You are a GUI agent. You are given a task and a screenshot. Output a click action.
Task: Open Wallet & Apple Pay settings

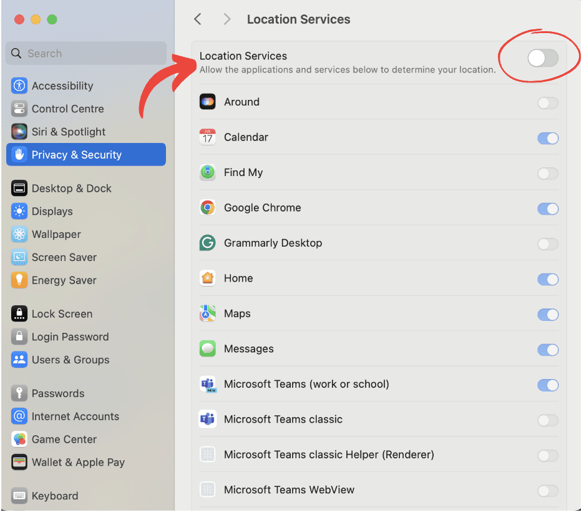pos(86,462)
